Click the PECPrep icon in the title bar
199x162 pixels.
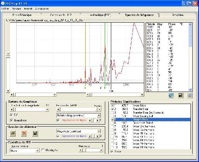(x=3, y=4)
